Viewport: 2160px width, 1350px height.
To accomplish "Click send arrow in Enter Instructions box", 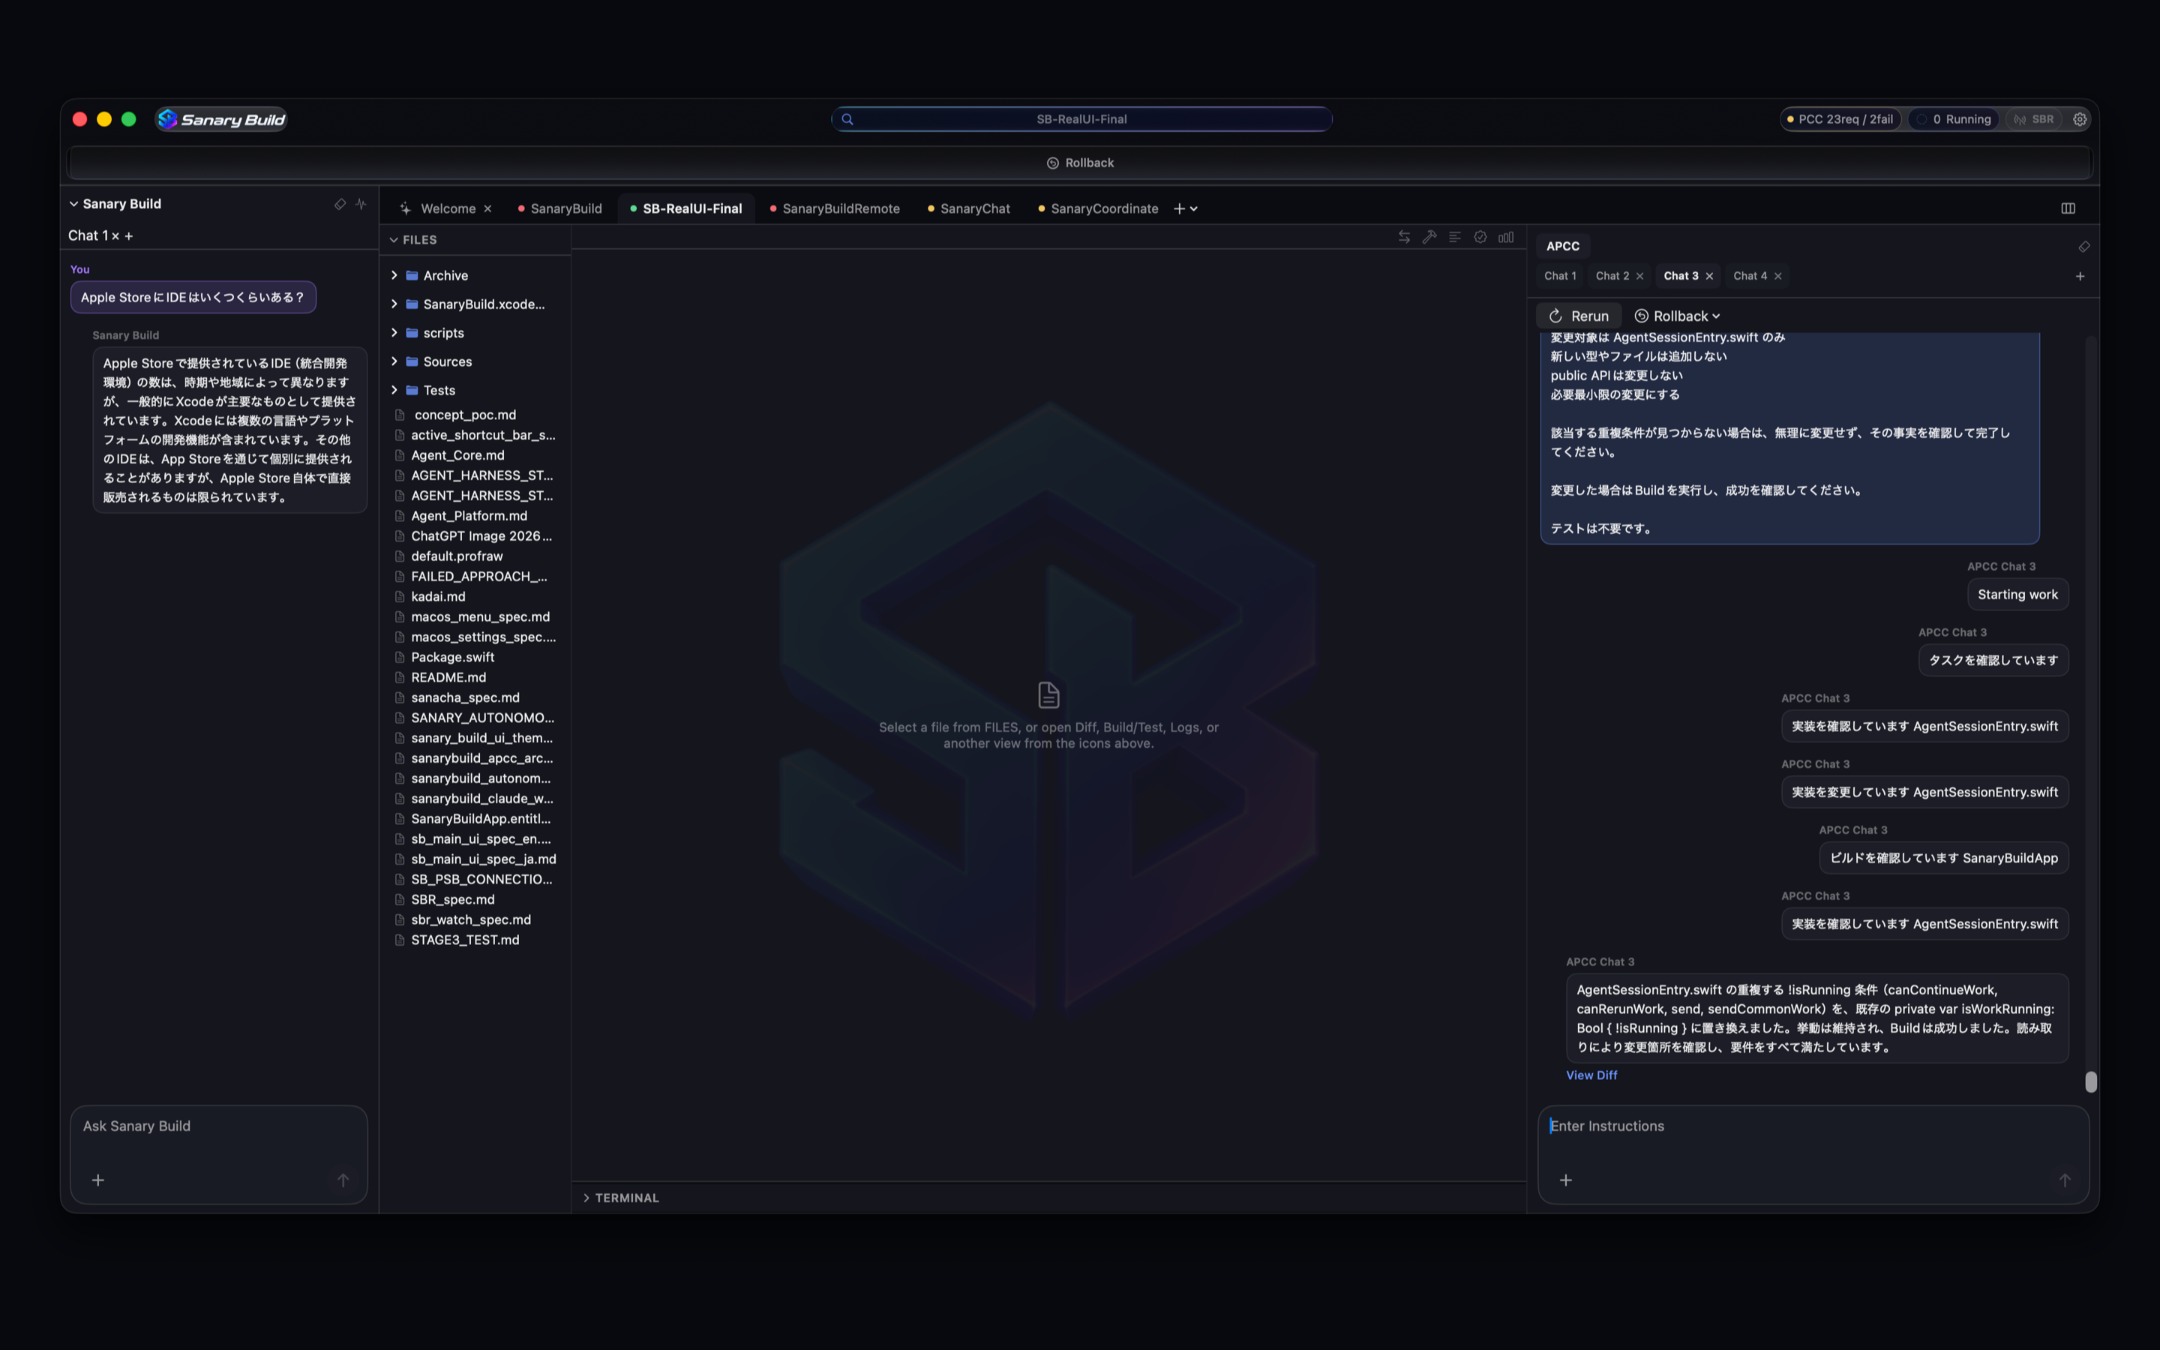I will click(x=2065, y=1180).
